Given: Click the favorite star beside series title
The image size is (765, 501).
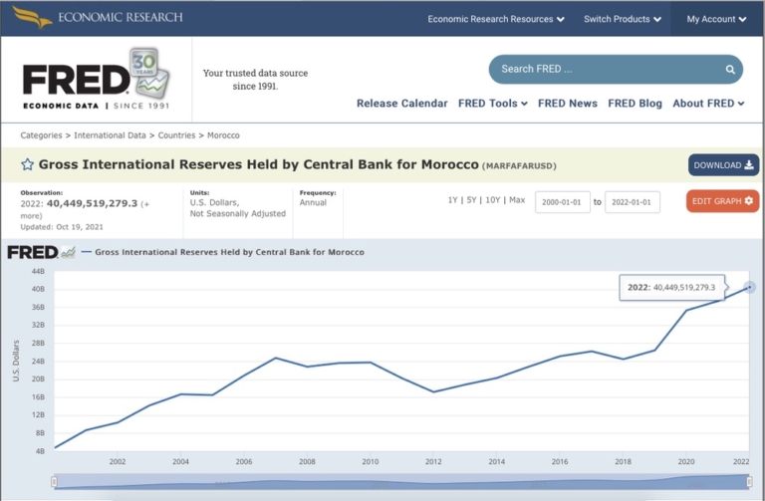Looking at the screenshot, I should (28, 164).
